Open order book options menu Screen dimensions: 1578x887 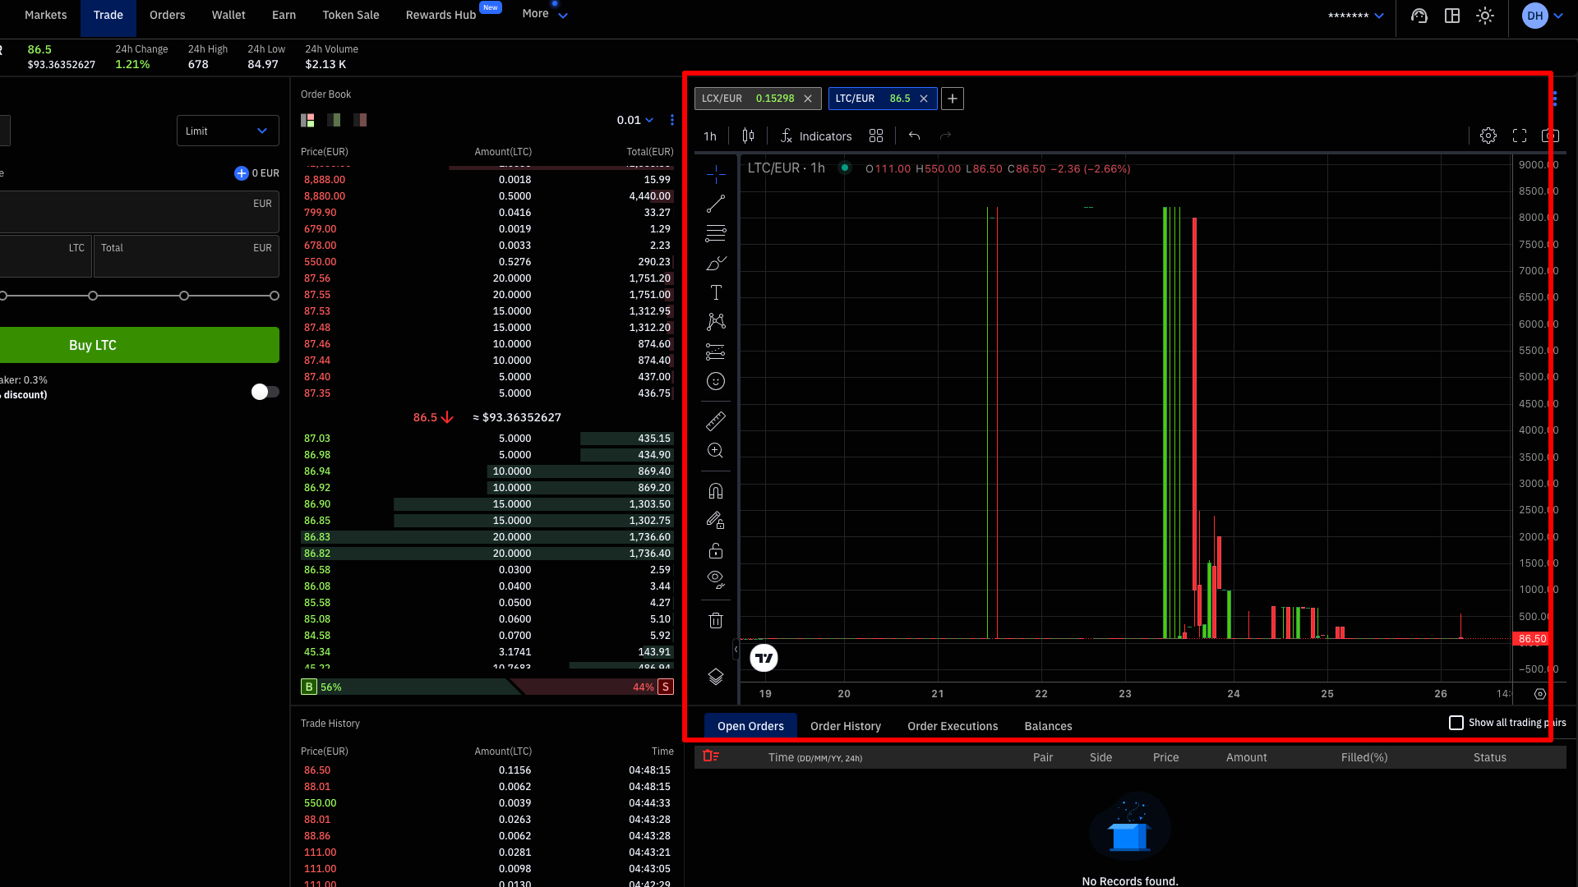672,120
